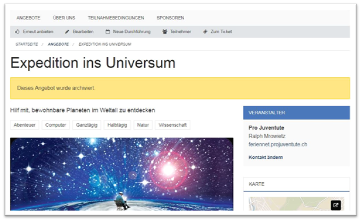Click the pencil icon beside Bearbeiten
Image resolution: width=361 pixels, height=221 pixels.
tap(67, 32)
